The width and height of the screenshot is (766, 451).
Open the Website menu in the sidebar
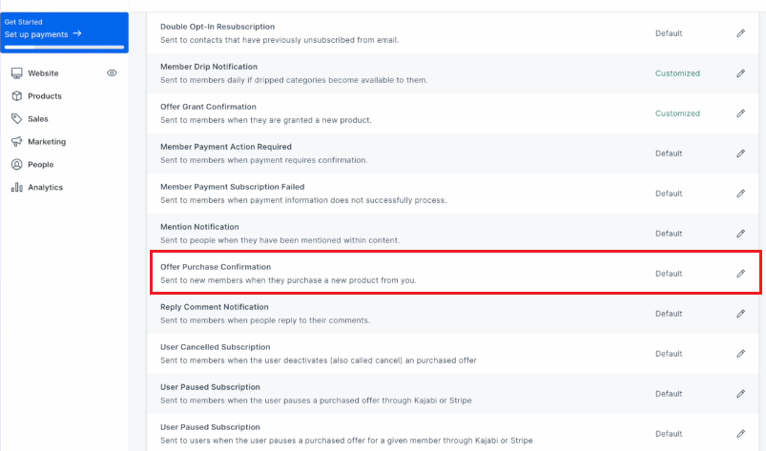[x=43, y=73]
